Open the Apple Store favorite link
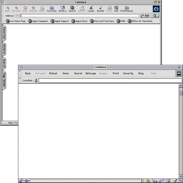Screen dimensions: 183x183 [79, 21]
